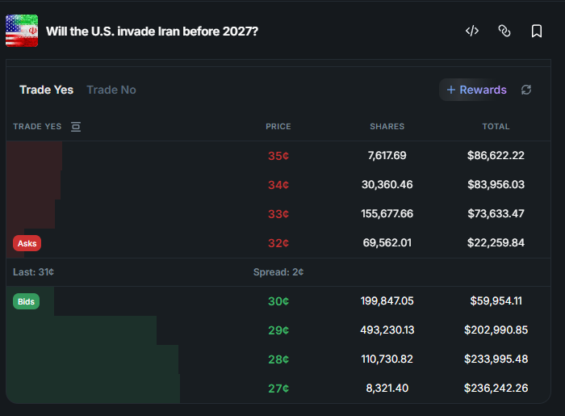Open the Rewards button

point(476,90)
